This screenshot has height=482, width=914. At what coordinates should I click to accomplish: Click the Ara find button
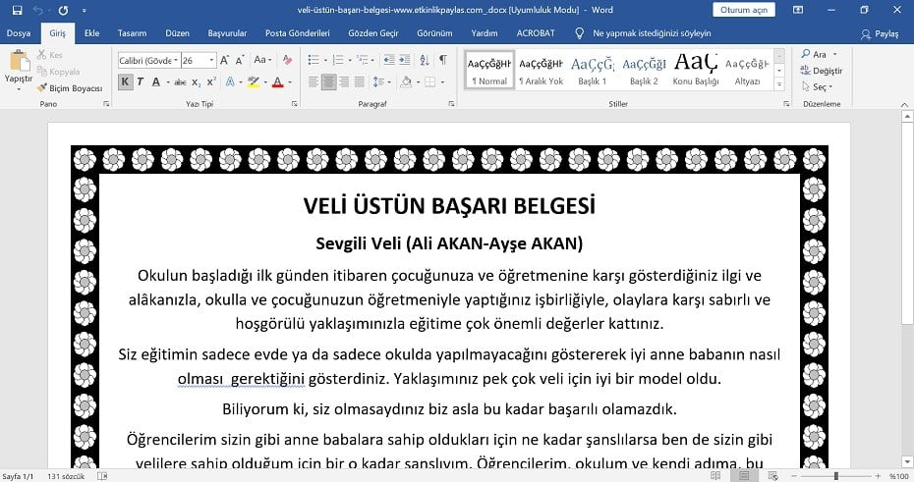[819, 54]
